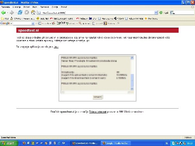Click the grey Forward arrow button
195x146 pixels.
click(x=12, y=12)
